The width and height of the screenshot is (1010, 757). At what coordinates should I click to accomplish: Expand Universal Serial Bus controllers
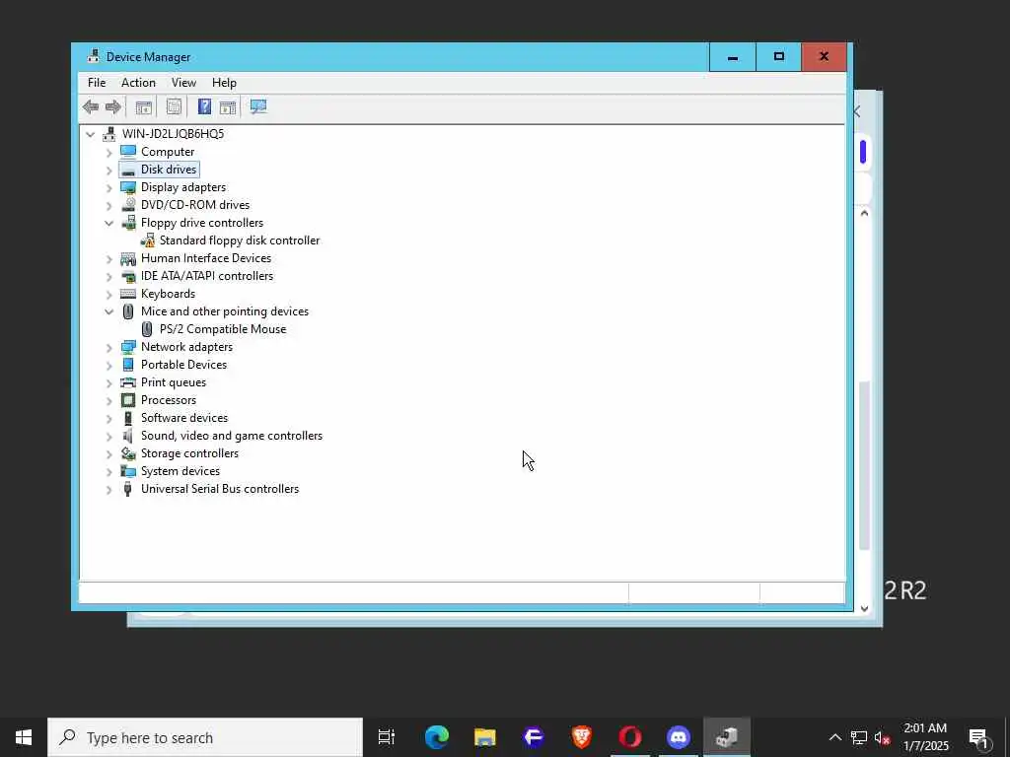(108, 489)
